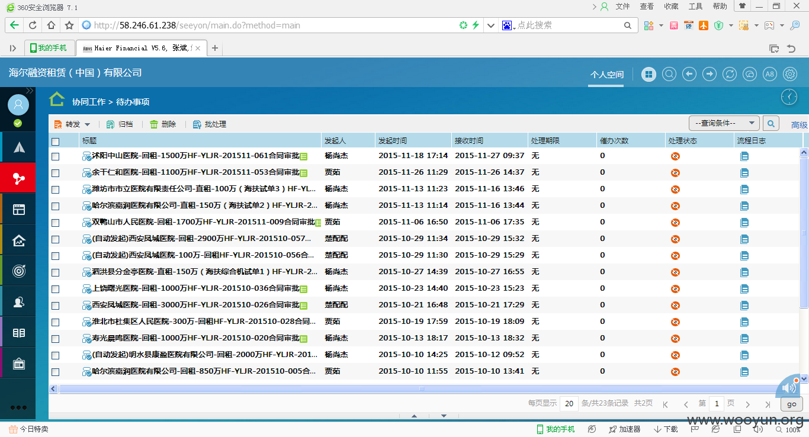809x437 pixels.
Task: Click the up triangle panel collapse arrow
Action: pos(414,416)
